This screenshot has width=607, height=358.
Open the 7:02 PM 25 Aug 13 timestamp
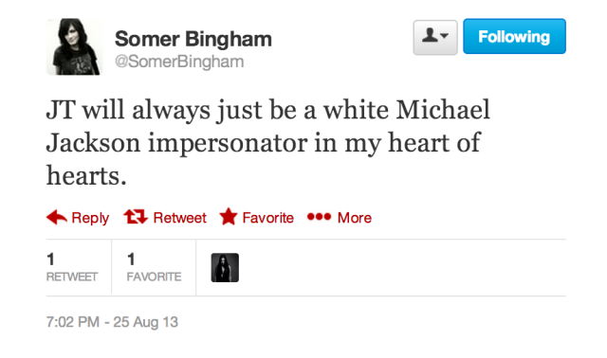pos(112,322)
